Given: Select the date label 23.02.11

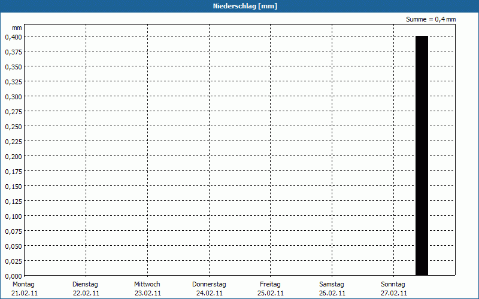Looking at the screenshot, I should pyautogui.click(x=147, y=293).
